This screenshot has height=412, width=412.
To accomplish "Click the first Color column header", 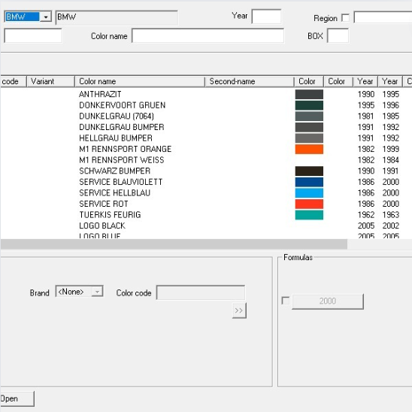I will click(x=308, y=81).
